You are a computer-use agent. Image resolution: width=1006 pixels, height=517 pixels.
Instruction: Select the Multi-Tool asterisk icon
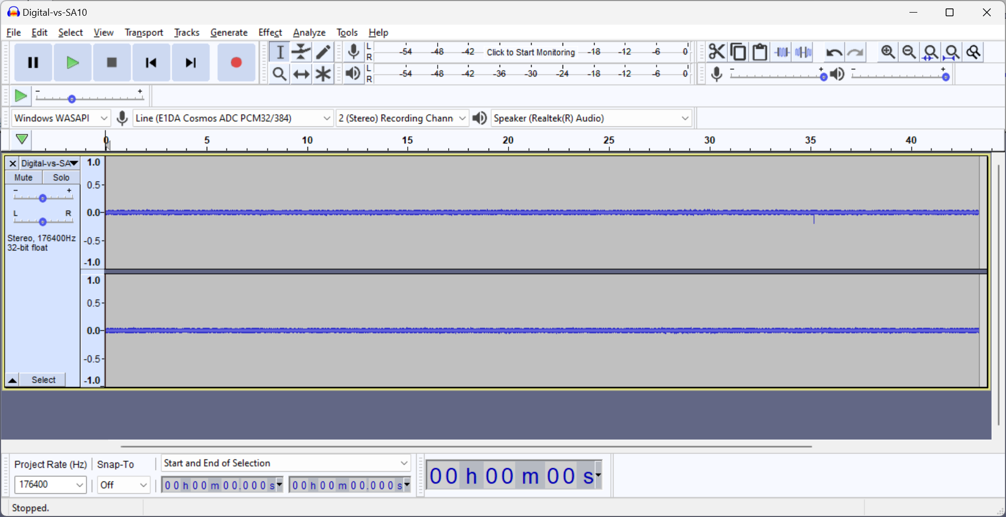(323, 74)
